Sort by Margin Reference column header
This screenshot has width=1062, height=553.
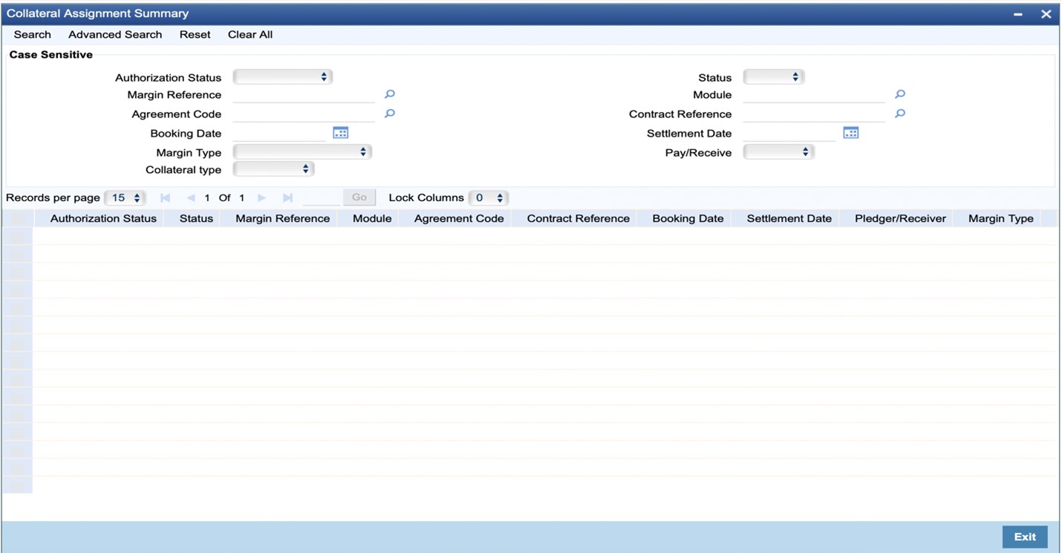pyautogui.click(x=282, y=218)
